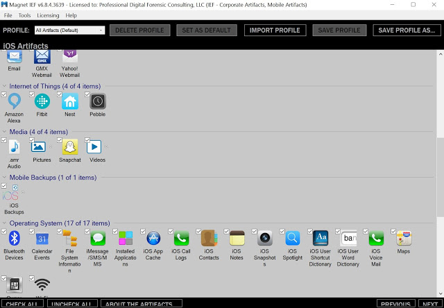Select the Yahoo! Webmail icon
Image resolution: width=444 pixels, height=308 pixels.
point(70,57)
